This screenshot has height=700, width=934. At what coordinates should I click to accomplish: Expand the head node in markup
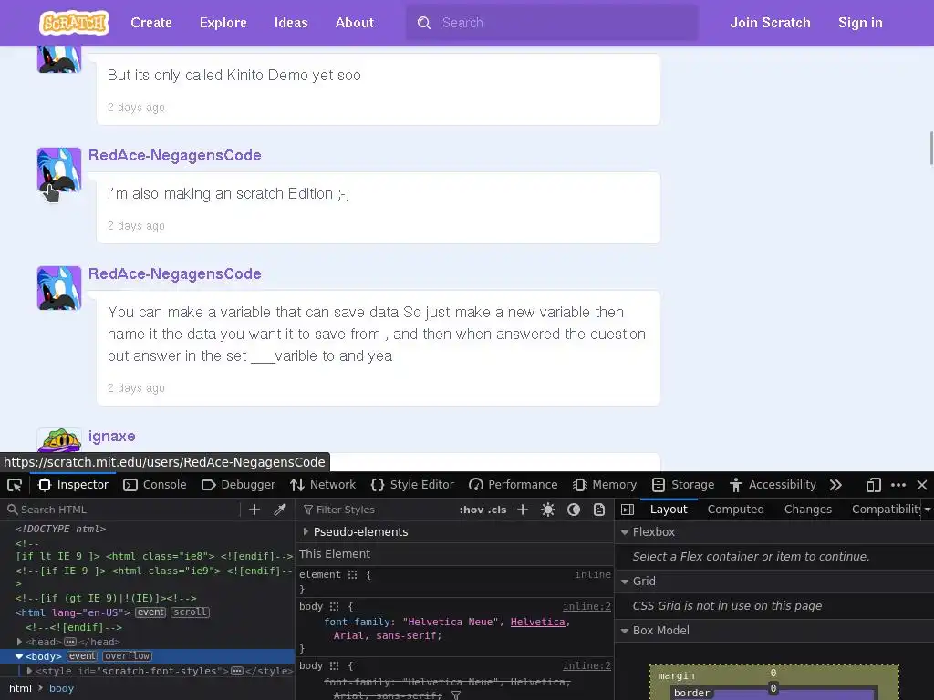[20, 642]
